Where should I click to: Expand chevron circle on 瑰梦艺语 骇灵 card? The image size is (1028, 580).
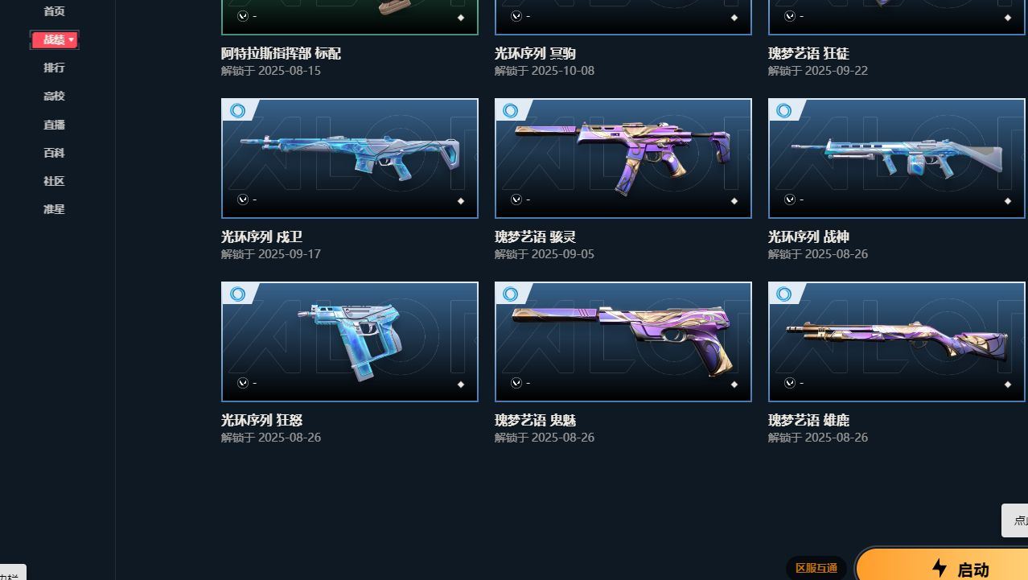(516, 200)
